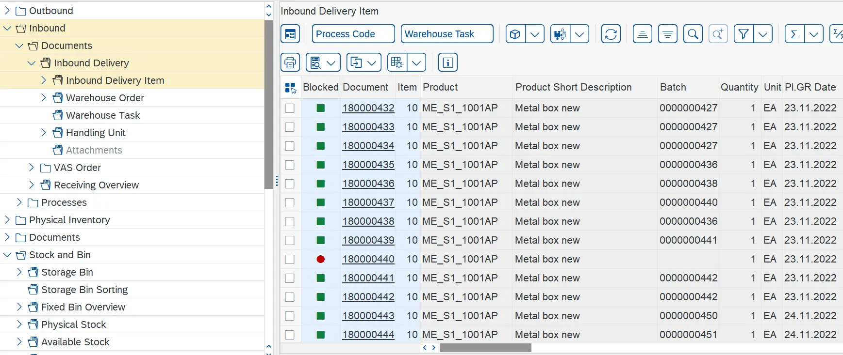The height and width of the screenshot is (355, 843).
Task: Click the Warehouse Task node icon in tree
Action: (58, 115)
